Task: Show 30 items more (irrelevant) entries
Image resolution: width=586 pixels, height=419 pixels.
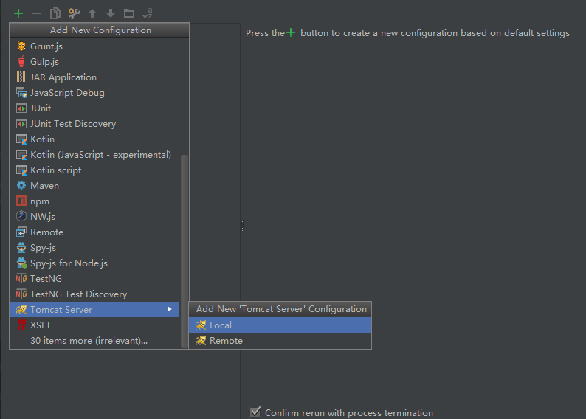Action: (x=94, y=341)
